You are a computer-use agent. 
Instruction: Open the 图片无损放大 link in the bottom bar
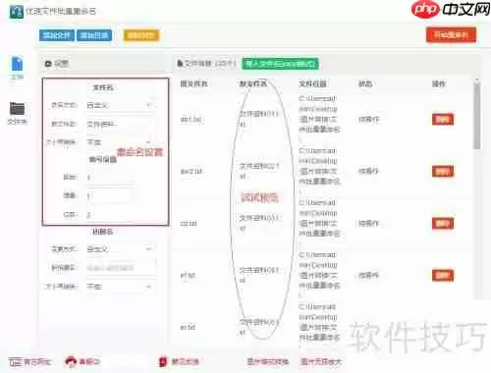321,361
